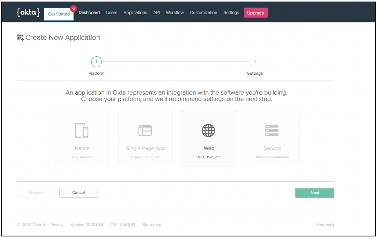Image resolution: width=377 pixels, height=238 pixels.
Task: Open the Privacy link in footer
Action: [x=57, y=225]
